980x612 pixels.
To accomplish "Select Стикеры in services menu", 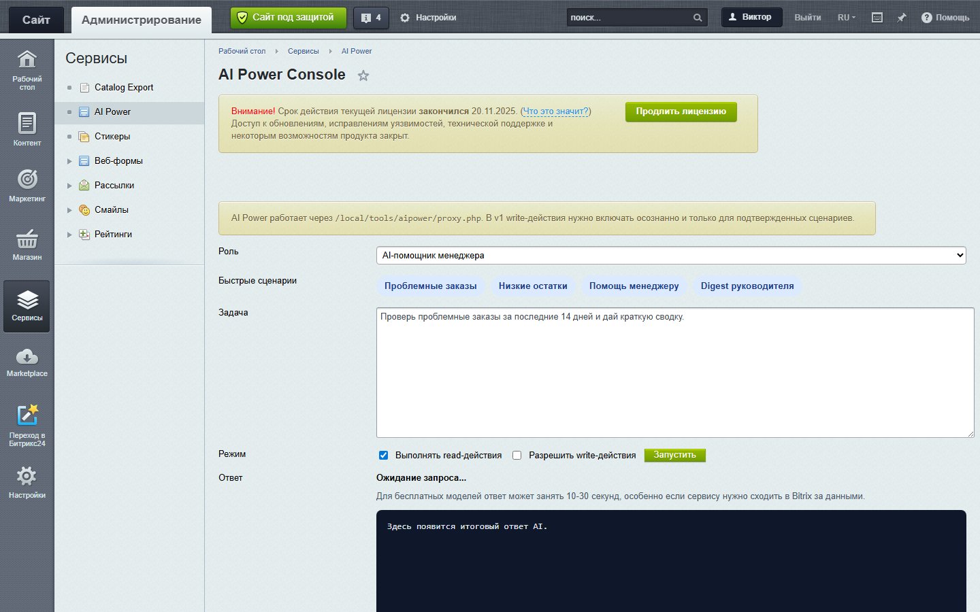I will [112, 137].
